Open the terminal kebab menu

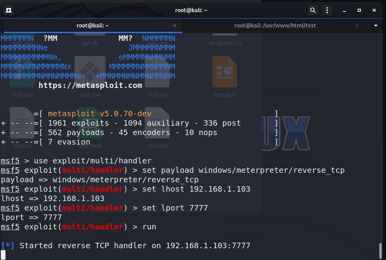(x=327, y=10)
